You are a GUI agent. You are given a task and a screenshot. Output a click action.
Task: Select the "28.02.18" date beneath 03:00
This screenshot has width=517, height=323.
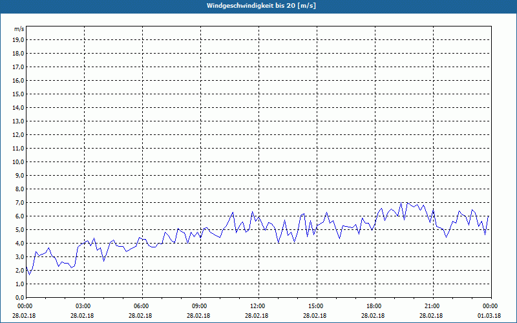(x=82, y=316)
